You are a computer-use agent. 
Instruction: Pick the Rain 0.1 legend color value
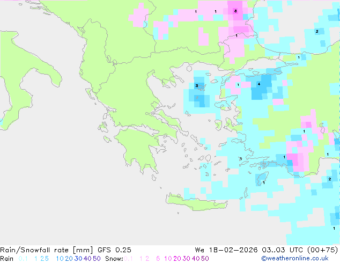click(23, 259)
